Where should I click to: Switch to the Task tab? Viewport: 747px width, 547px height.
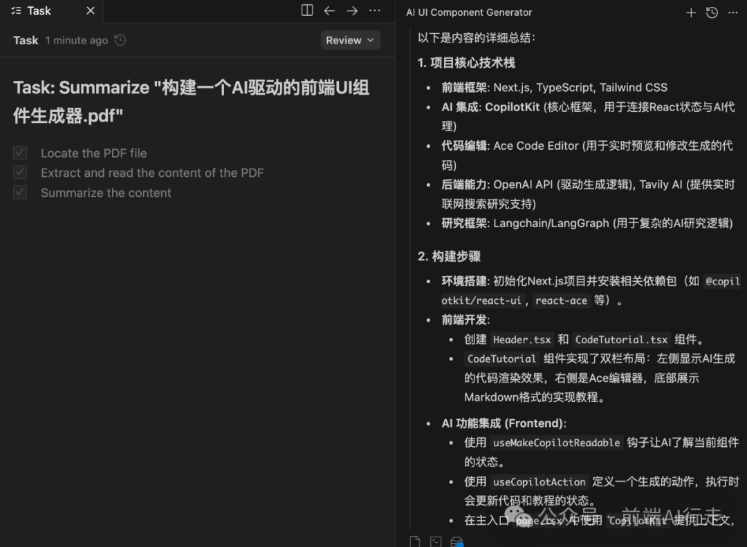pyautogui.click(x=38, y=10)
